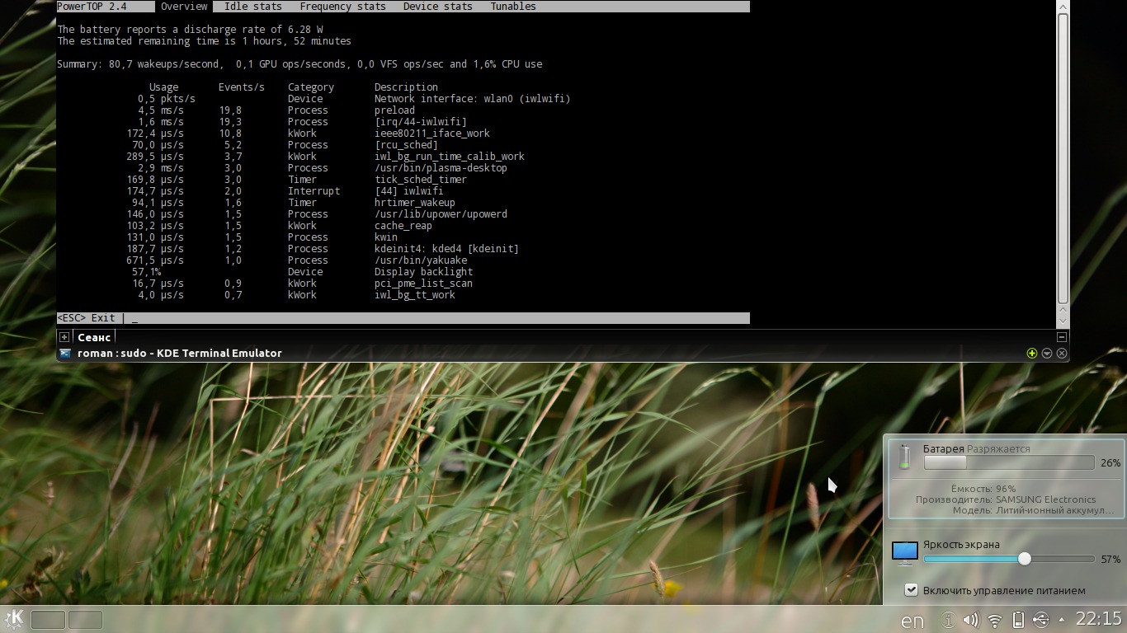1127x633 pixels.
Task: Click the battery icon in system tray
Action: (1018, 620)
